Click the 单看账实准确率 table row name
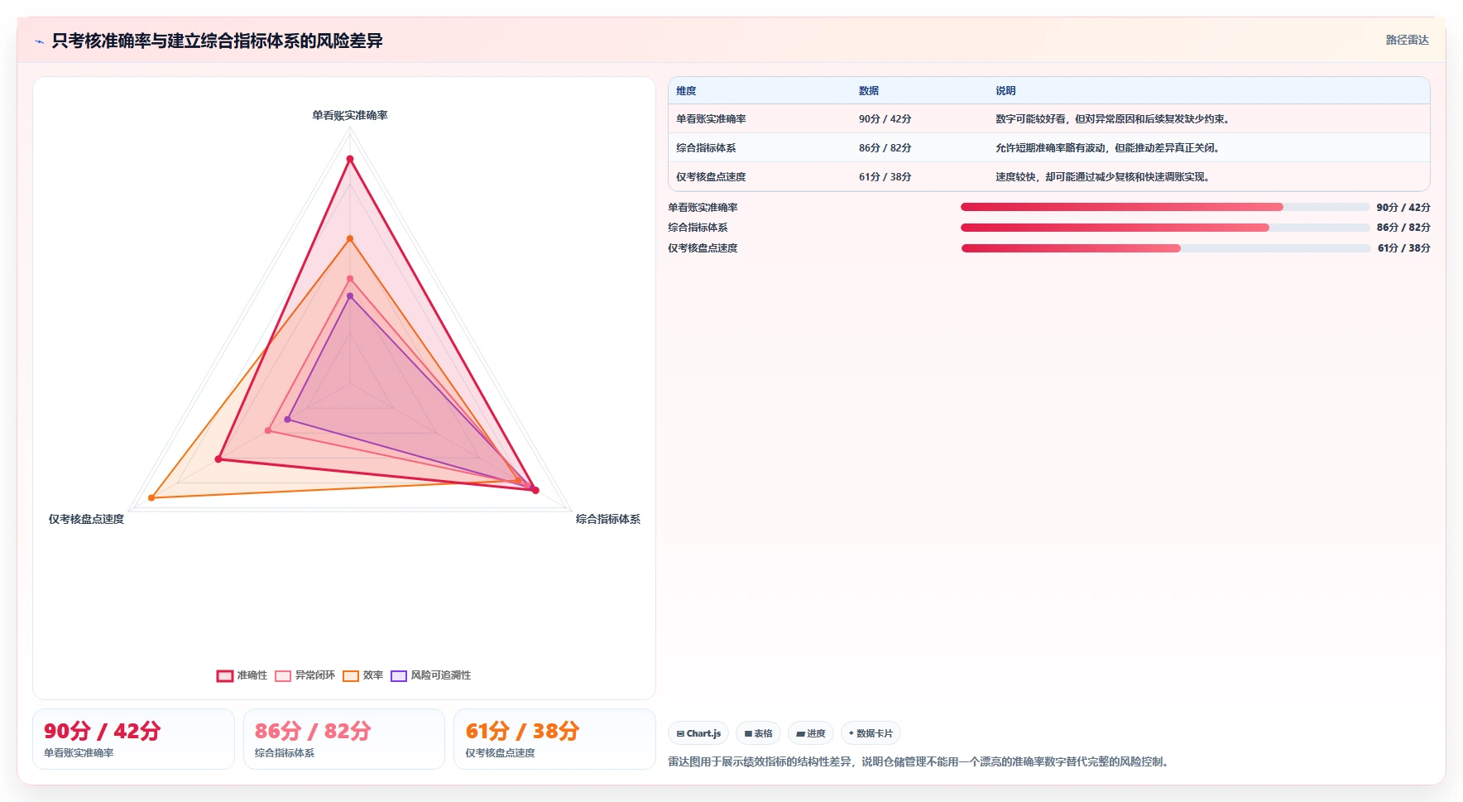 point(711,119)
